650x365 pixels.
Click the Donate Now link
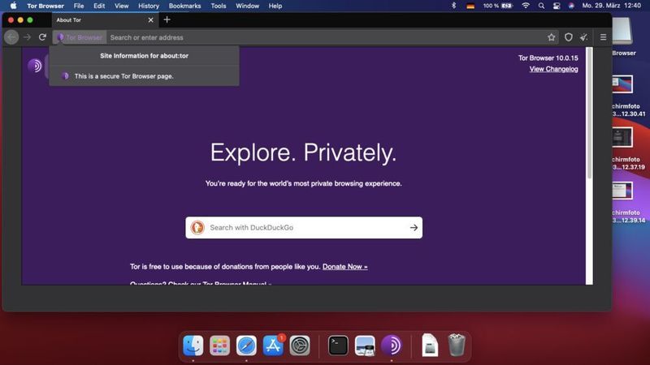[x=344, y=267]
